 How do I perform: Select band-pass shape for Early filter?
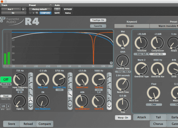coord(70,100)
